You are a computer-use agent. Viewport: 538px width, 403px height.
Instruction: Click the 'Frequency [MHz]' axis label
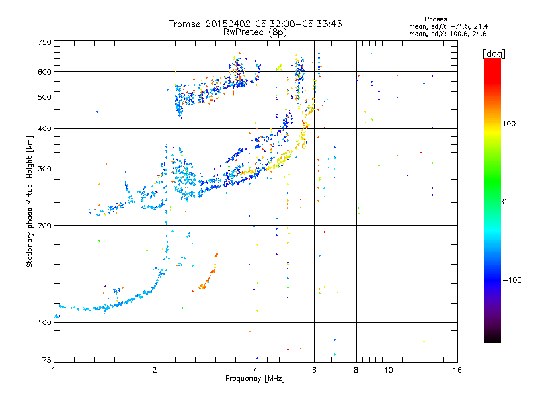point(255,379)
